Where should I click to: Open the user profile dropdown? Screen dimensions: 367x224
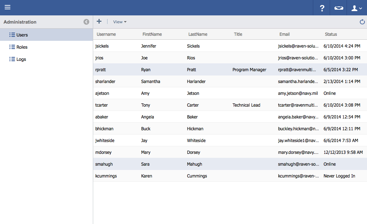(x=357, y=8)
